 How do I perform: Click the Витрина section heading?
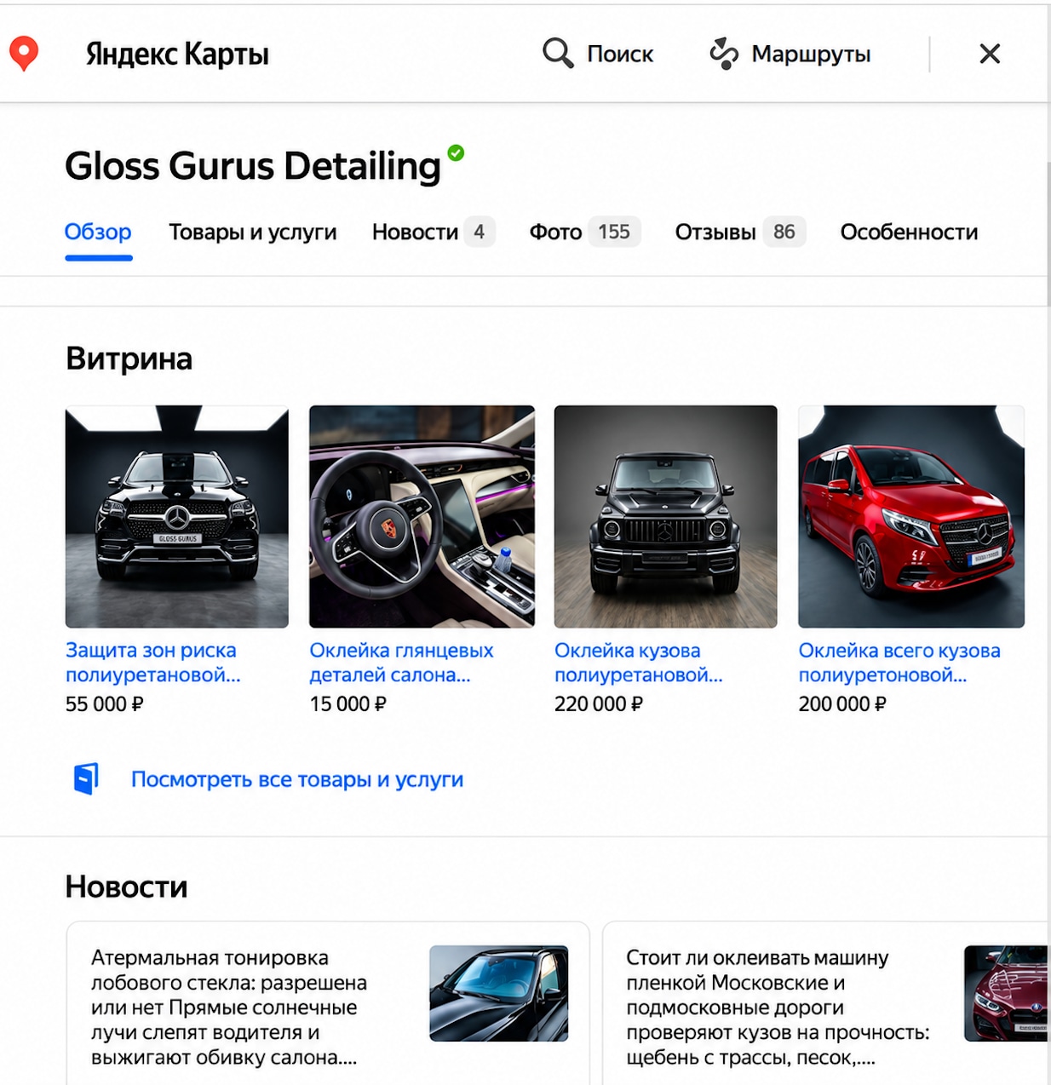(x=129, y=359)
